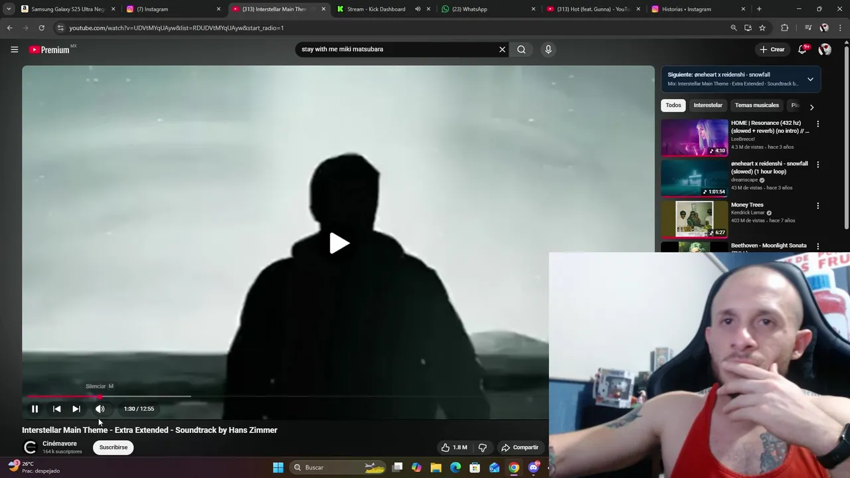Switch to the 'Samsung Galaxy S25 Ultra' browser tab
The width and height of the screenshot is (850, 478).
tap(68, 9)
